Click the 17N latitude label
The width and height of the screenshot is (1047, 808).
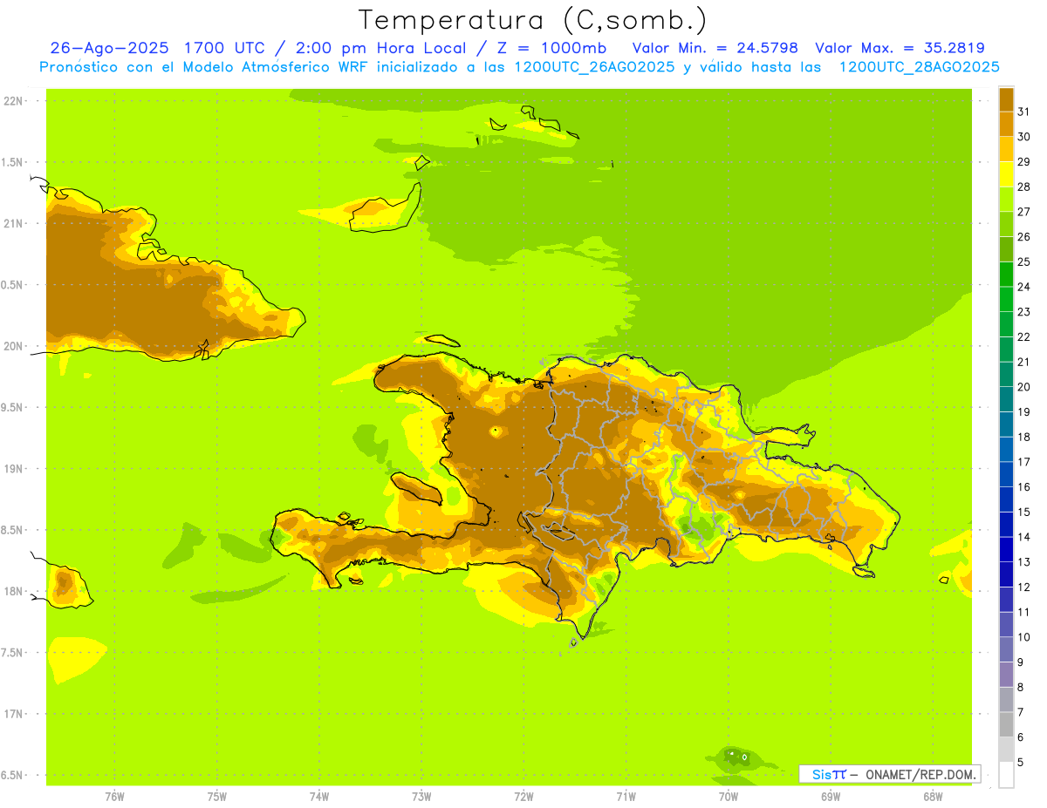(x=13, y=714)
